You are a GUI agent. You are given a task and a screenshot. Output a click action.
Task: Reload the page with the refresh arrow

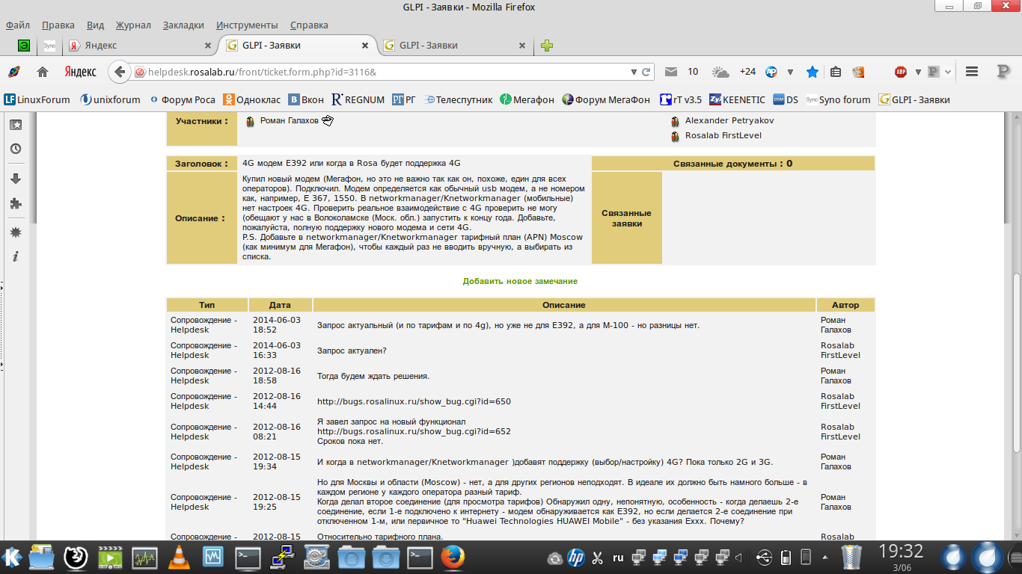pyautogui.click(x=646, y=72)
